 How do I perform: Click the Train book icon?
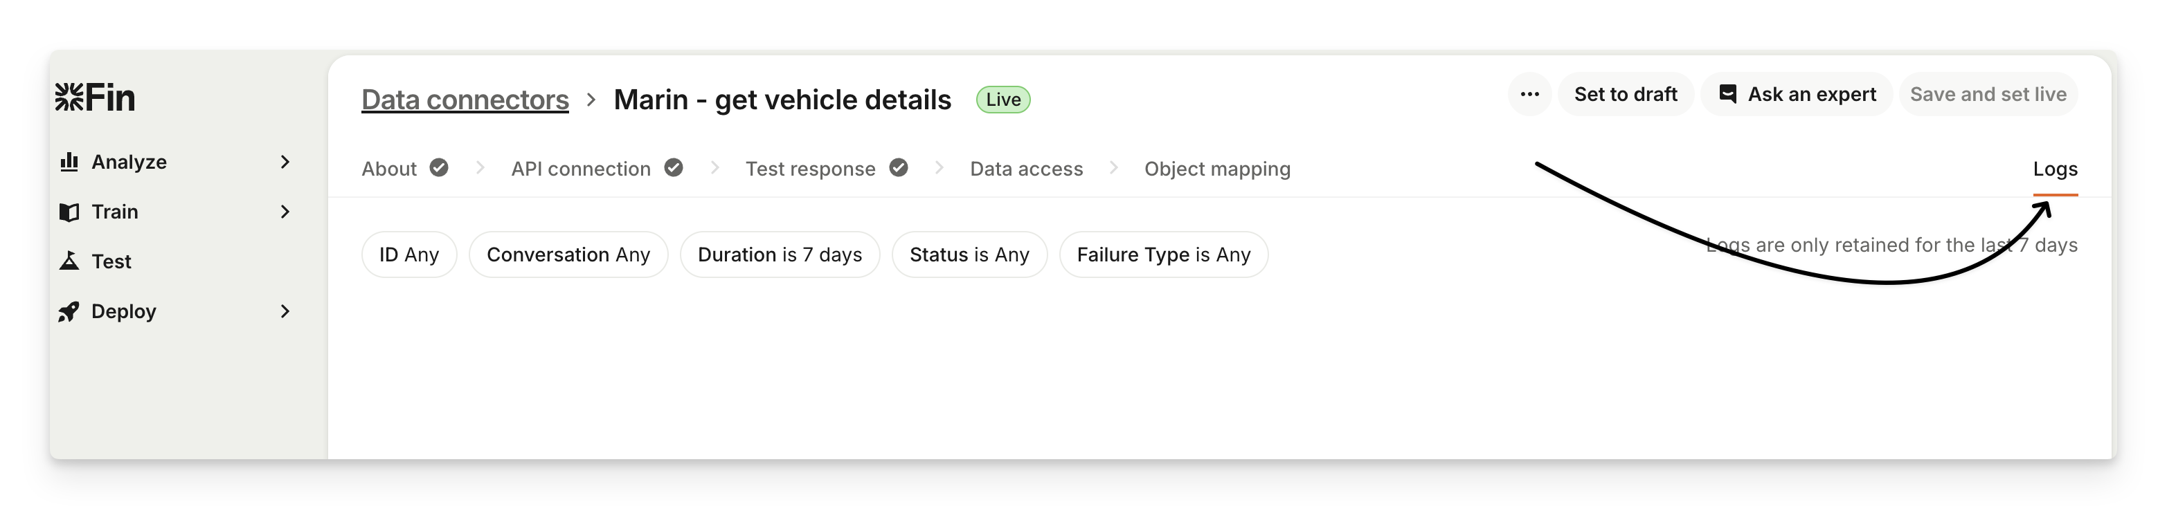[69, 212]
